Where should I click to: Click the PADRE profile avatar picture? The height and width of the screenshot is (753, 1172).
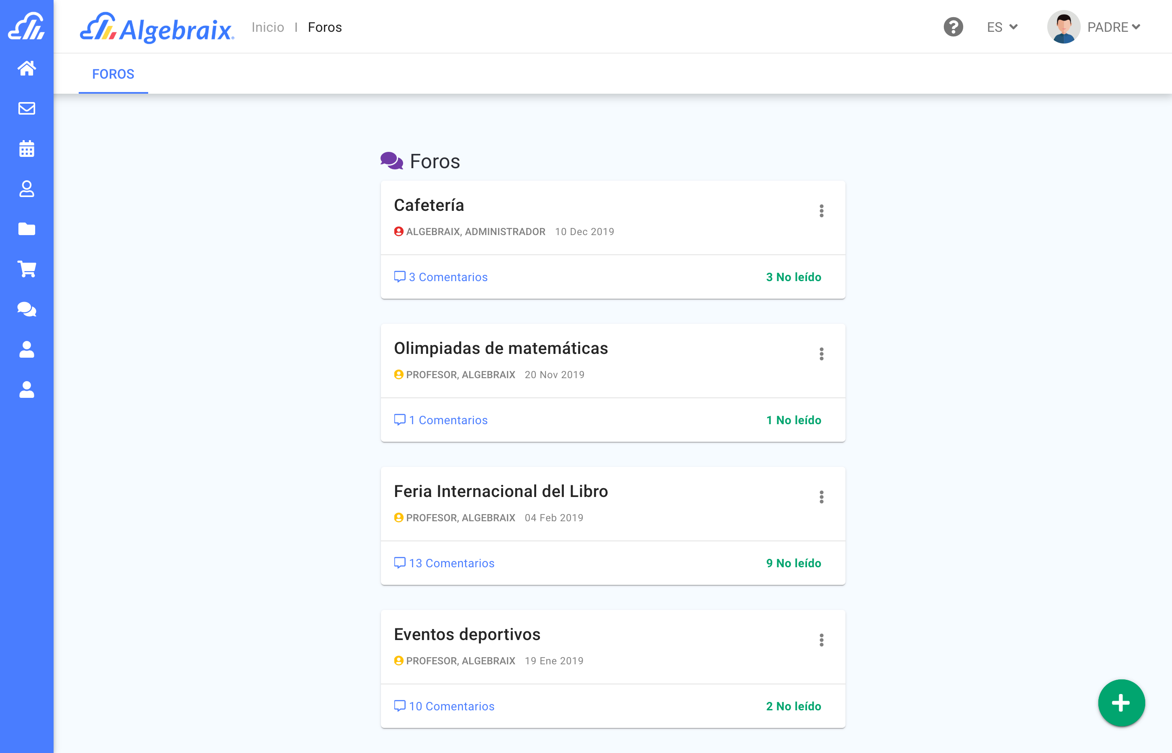(x=1063, y=27)
